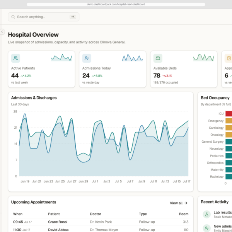Viewport: 232px width, 232px height.
Task: Open the Available Beds sparkline chart
Action: [204, 58]
